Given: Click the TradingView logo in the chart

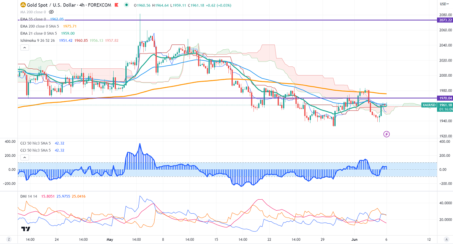Looking at the screenshot, I should click(x=26, y=229).
